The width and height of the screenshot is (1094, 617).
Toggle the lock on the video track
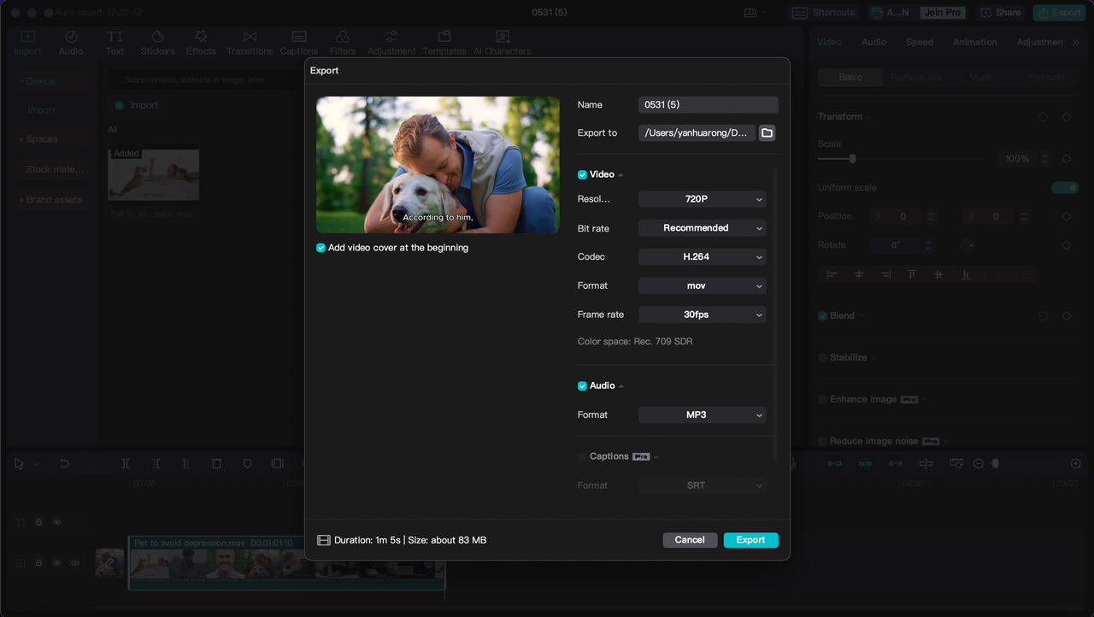tap(38, 563)
